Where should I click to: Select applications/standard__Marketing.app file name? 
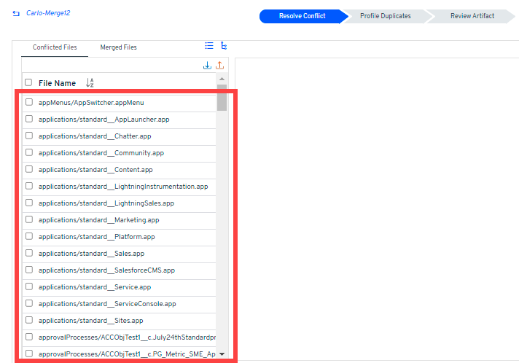click(98, 220)
